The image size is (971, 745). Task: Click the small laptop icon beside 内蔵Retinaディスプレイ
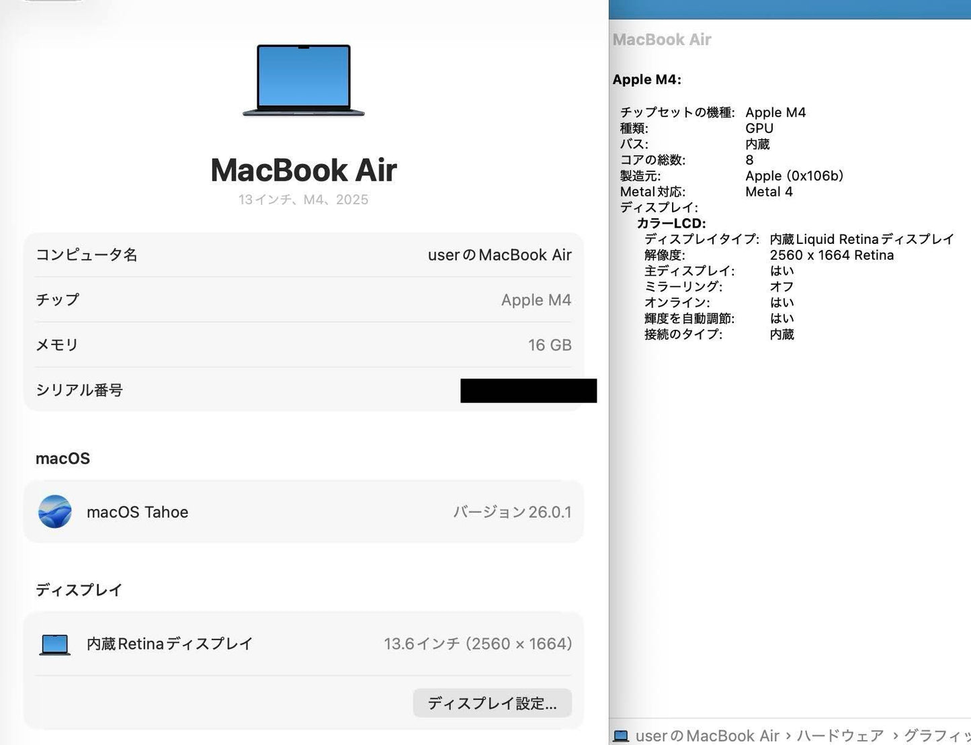pos(54,644)
